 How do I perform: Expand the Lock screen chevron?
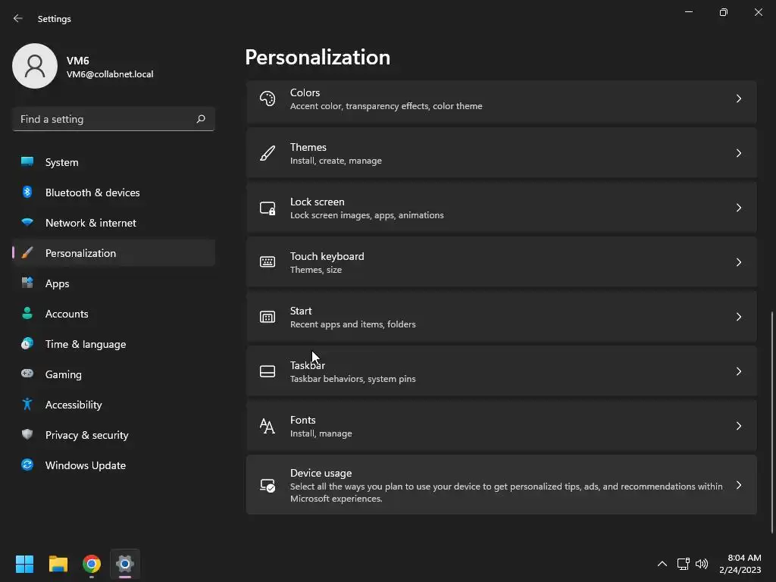pos(739,208)
